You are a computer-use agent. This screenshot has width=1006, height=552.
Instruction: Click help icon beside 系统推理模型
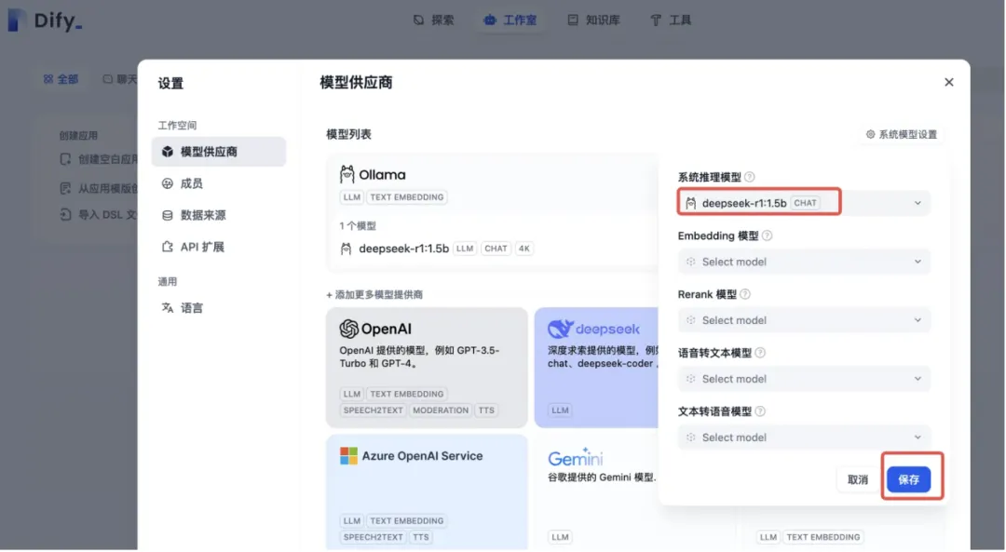749,178
